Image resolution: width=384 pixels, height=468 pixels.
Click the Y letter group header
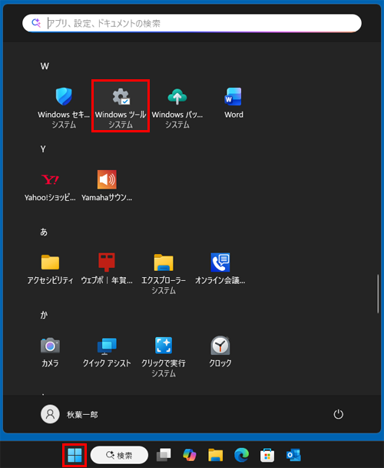point(43,149)
